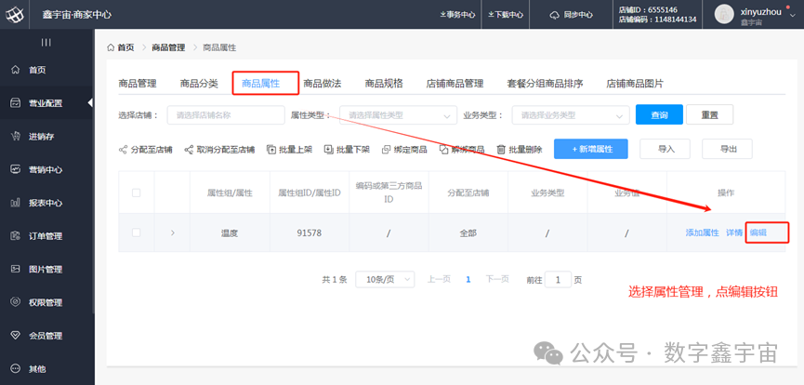Click the 导入 button

coord(666,149)
